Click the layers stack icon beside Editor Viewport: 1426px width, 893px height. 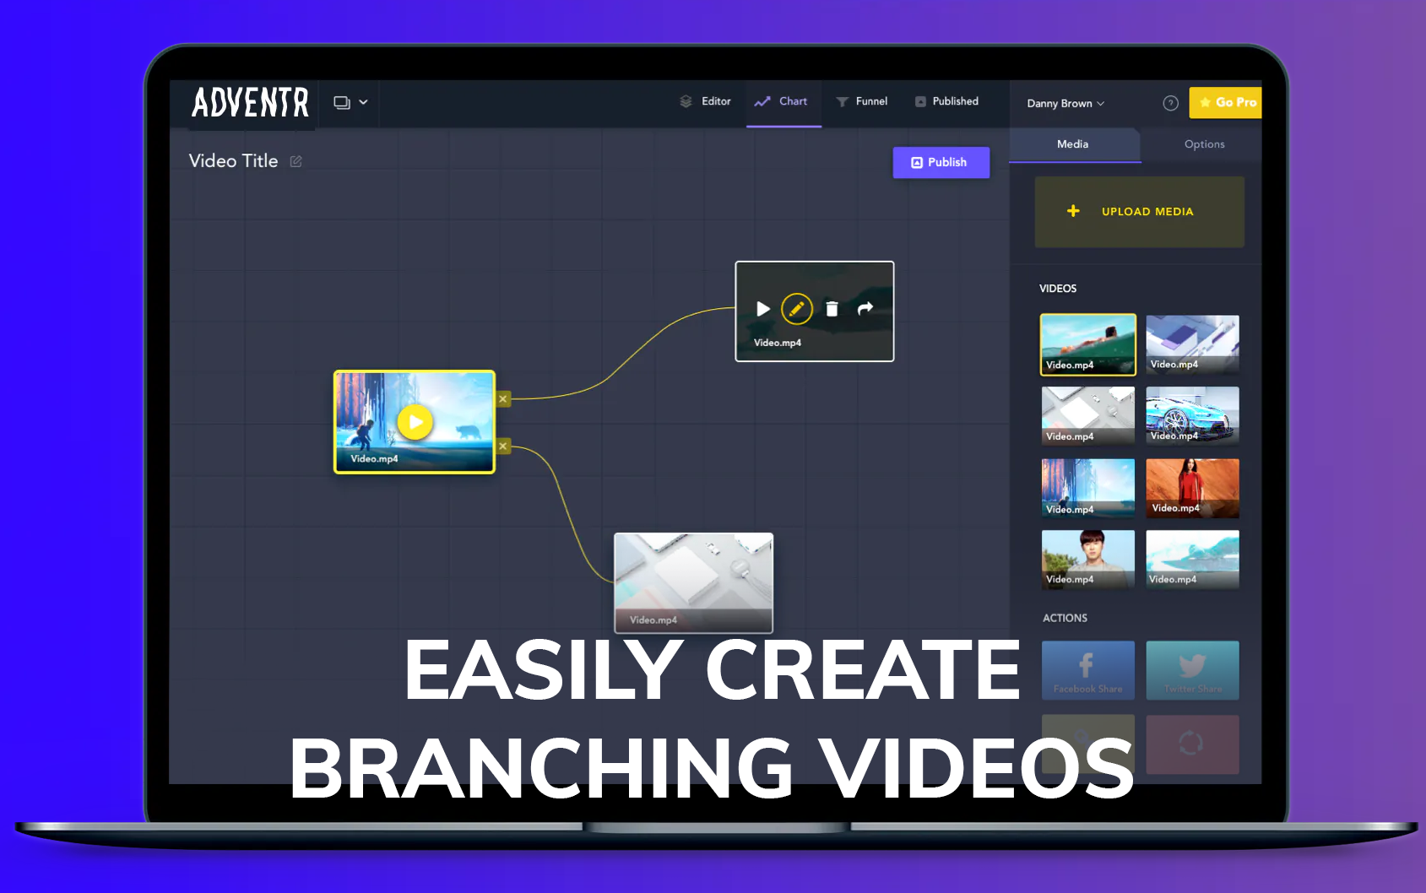tap(684, 101)
